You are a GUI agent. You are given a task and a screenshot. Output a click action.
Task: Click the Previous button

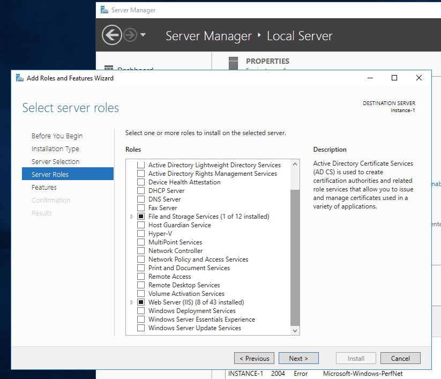pyautogui.click(x=254, y=358)
